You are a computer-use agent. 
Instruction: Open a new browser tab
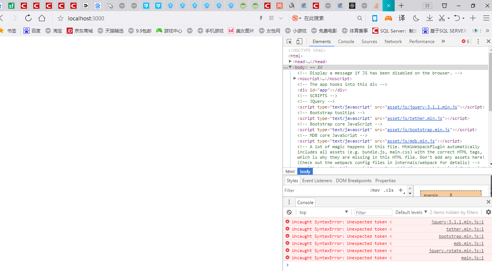coord(401,6)
